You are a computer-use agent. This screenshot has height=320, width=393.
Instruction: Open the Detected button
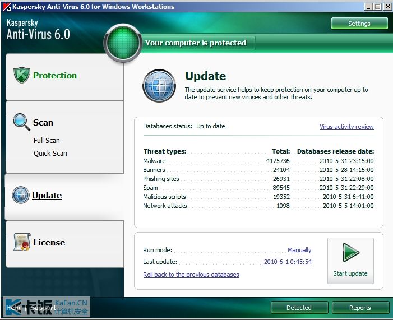[299, 308]
